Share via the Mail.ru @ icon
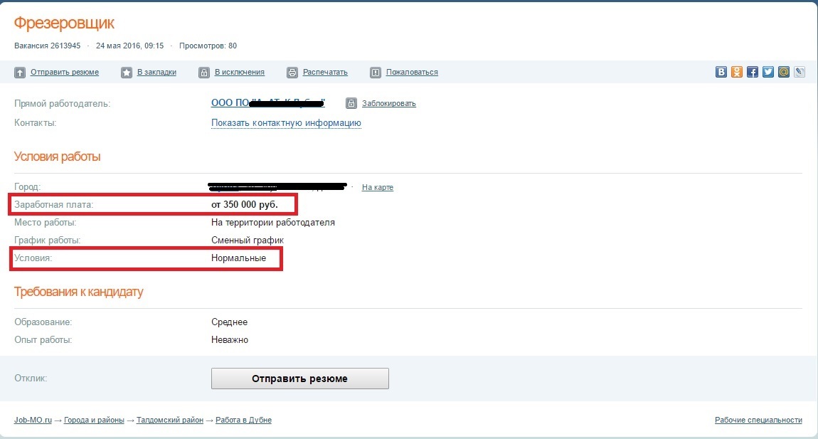Viewport: 818px width, 439px height. coord(784,72)
